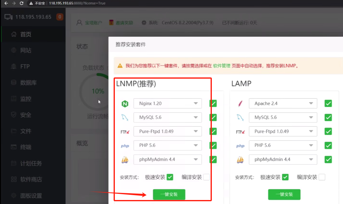
Task: Open 计划任务 scheduled tasks in sidebar
Action: pos(33,163)
